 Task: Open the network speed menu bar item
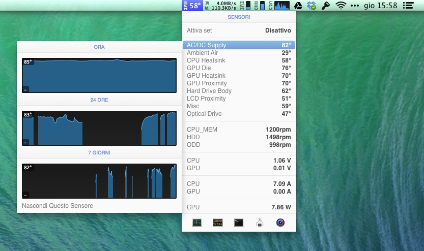pyautogui.click(x=220, y=6)
